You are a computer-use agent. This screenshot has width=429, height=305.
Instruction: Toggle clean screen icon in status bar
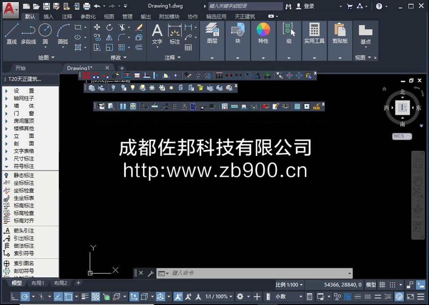(x=411, y=297)
